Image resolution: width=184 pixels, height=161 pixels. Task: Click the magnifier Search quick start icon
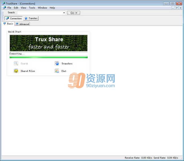point(16,64)
